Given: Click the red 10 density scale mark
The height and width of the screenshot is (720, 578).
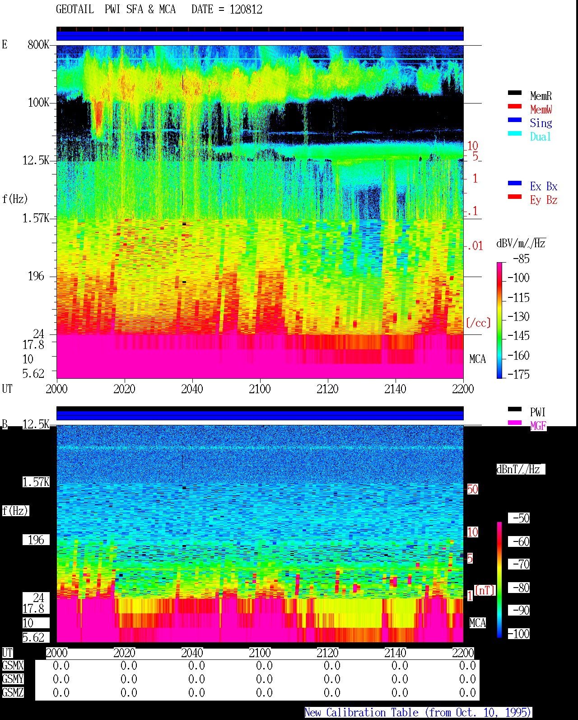Looking at the screenshot, I should coord(472,146).
